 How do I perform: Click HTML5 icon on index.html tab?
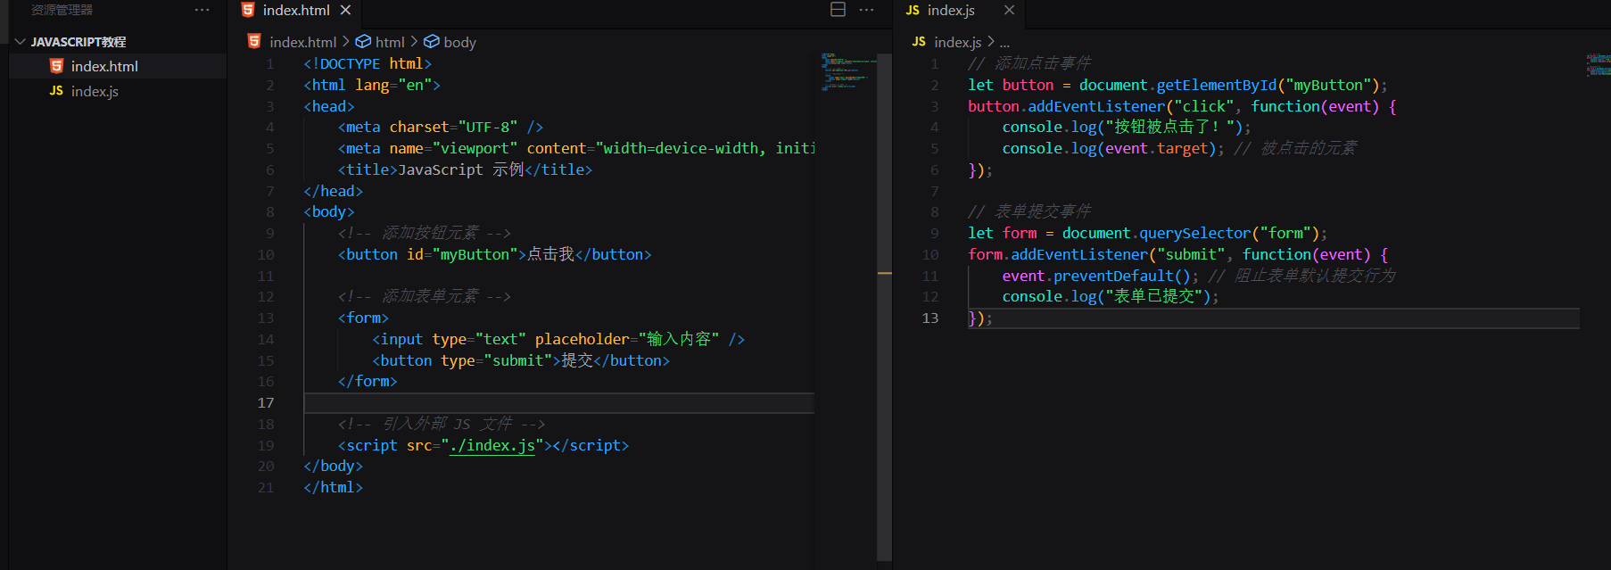248,10
